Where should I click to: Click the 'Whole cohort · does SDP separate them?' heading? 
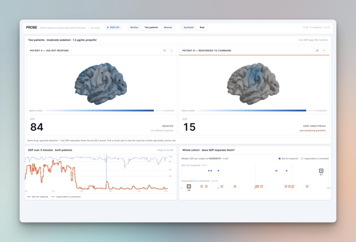(208, 150)
